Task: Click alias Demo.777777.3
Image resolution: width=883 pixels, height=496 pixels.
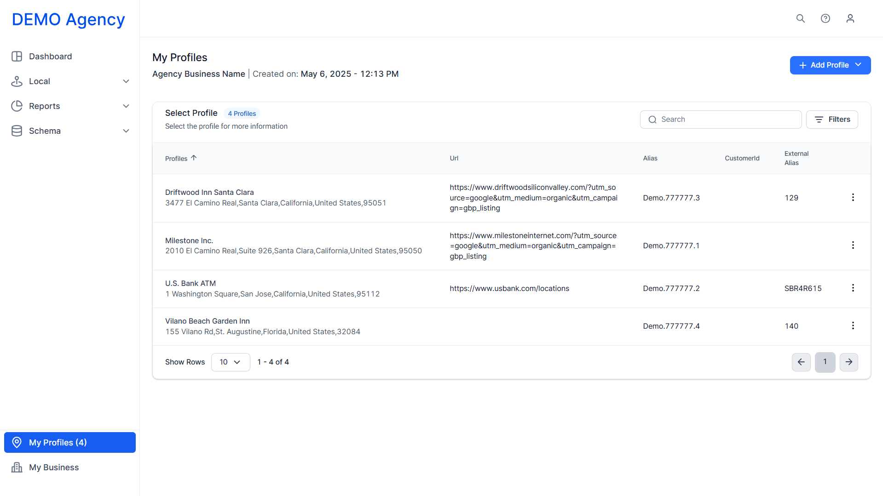Action: [x=671, y=198]
